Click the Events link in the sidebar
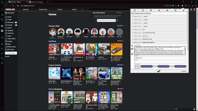This screenshot has width=198, height=111. pos(7,56)
